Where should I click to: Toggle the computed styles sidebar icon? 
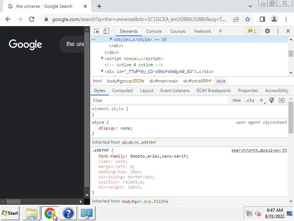coord(282,100)
